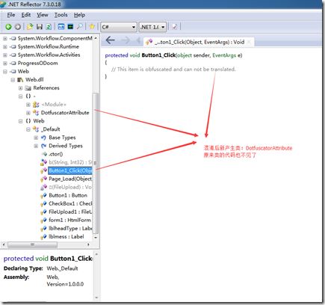Click the assembly browser window toolbar icon
Screen dimensions: 325x305
[x=61, y=27]
